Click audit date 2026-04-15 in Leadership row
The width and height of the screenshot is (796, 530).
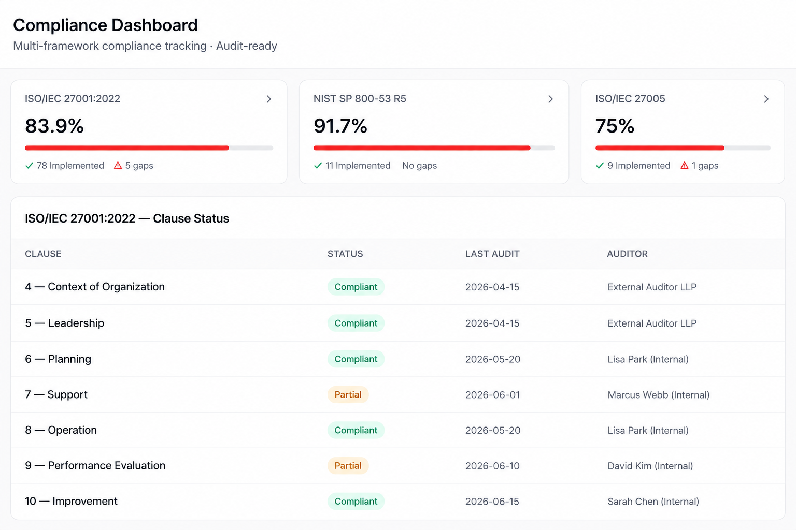(492, 323)
